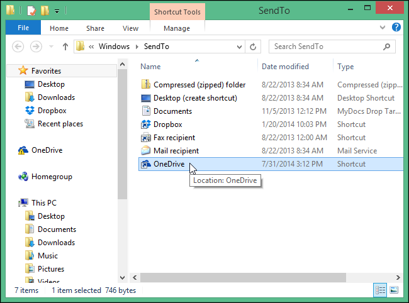
Task: Refresh the SendTo folder
Action: (253, 47)
